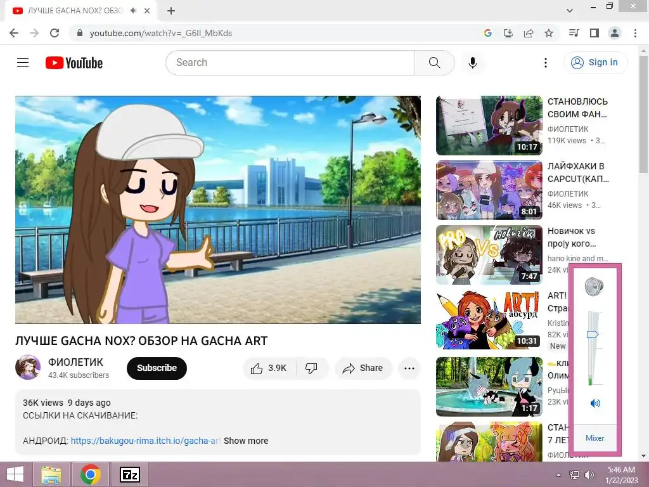The height and width of the screenshot is (487, 649).
Task: Click the search magnifier button
Action: [x=435, y=63]
